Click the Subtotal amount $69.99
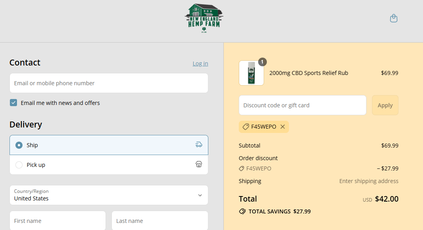The width and height of the screenshot is (423, 230). 389,146
